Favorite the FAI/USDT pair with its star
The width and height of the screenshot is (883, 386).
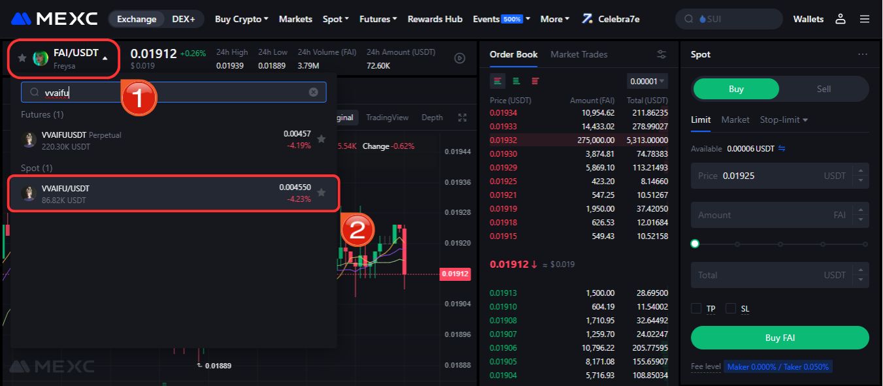click(22, 58)
